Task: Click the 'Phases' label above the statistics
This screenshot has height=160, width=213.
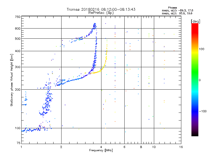Action: point(172,8)
